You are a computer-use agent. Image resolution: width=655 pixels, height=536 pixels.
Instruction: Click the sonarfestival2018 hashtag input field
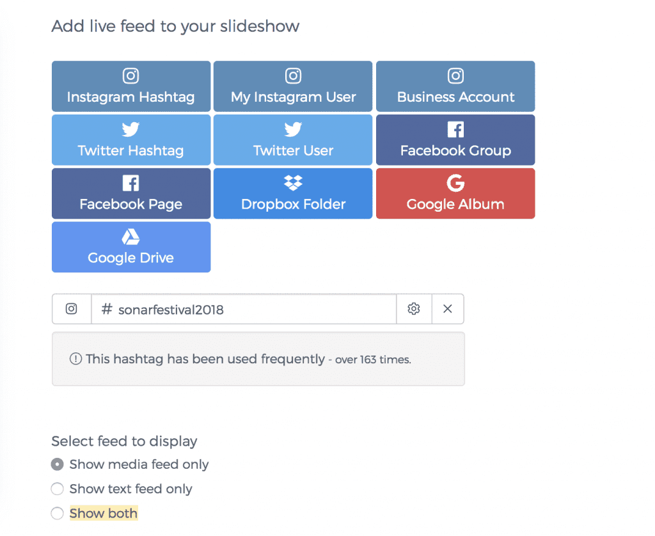(x=243, y=310)
